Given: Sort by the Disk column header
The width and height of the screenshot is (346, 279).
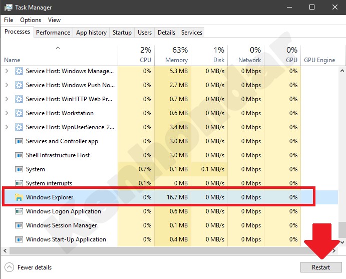Looking at the screenshot, I should [x=209, y=56].
